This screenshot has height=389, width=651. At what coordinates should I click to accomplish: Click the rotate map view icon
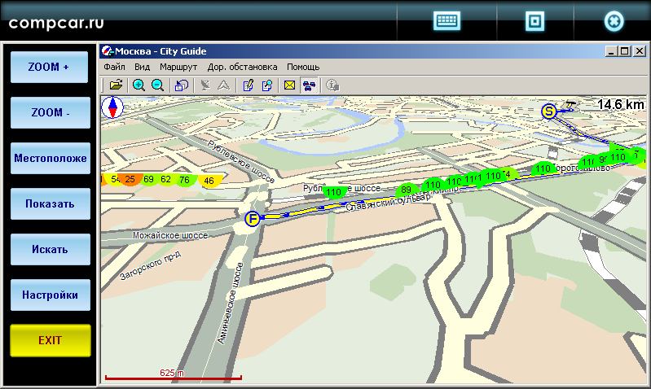[182, 85]
